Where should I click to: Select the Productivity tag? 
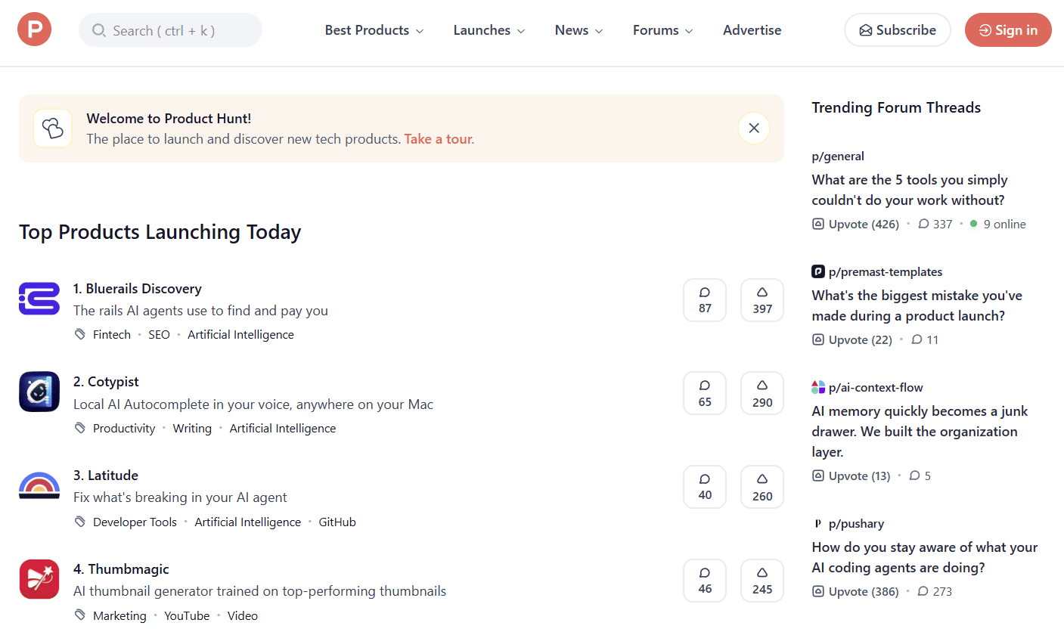click(x=124, y=428)
